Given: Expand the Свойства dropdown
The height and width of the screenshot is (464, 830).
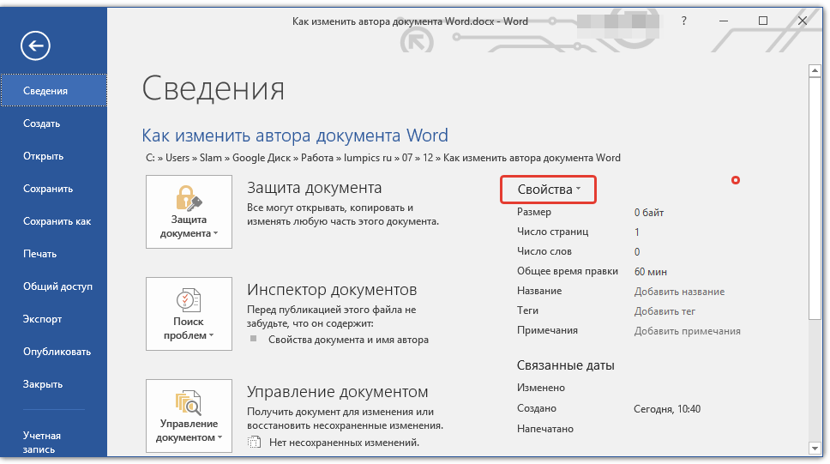Looking at the screenshot, I should [549, 190].
